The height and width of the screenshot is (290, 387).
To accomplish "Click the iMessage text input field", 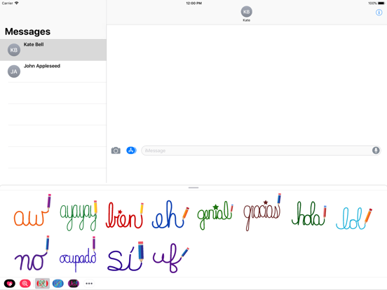I will click(261, 151).
